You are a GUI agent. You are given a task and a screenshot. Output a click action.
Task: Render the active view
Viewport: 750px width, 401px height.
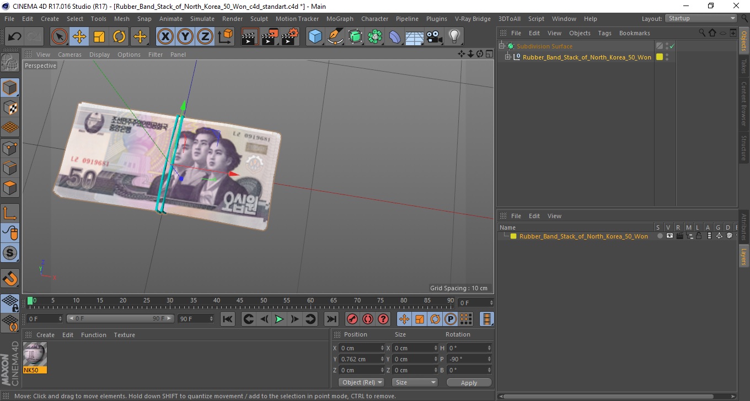pyautogui.click(x=250, y=37)
